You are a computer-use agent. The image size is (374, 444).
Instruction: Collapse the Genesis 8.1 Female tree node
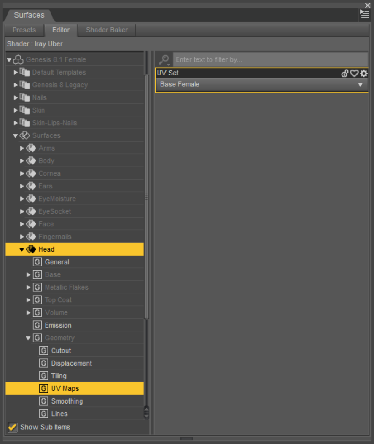[9, 60]
